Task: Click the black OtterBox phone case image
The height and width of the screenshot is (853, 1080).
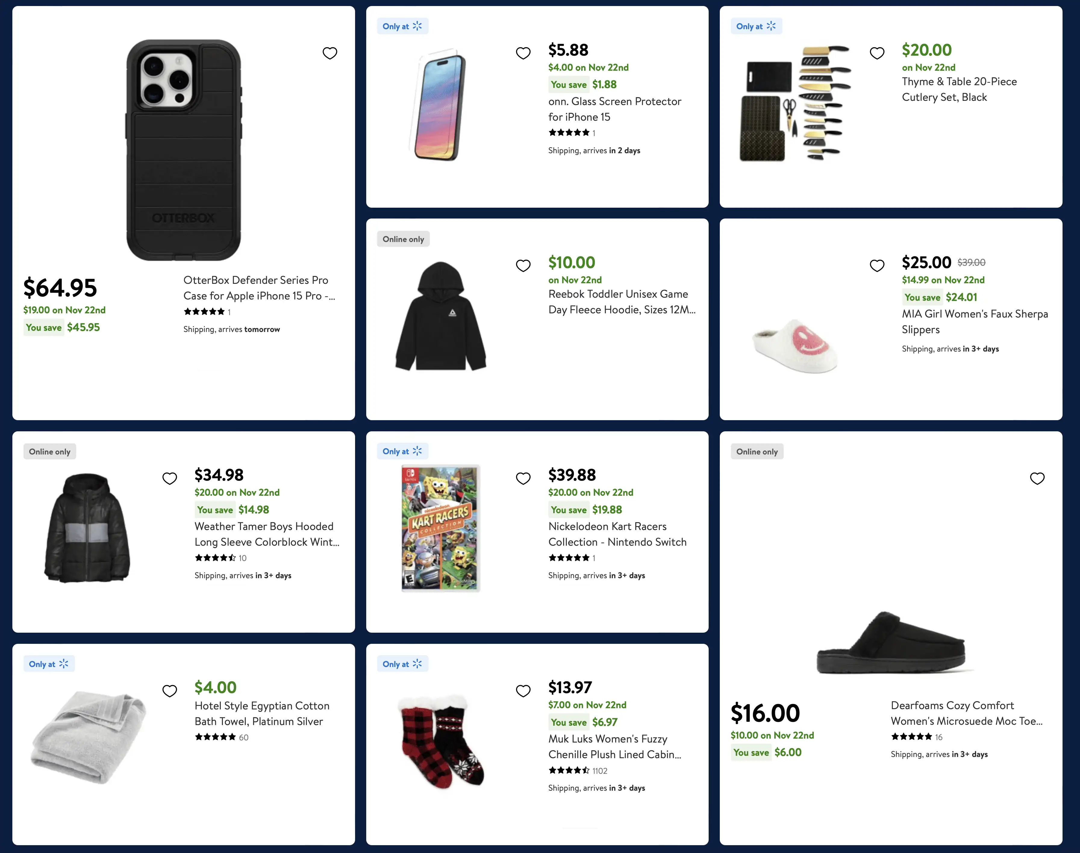Action: (183, 150)
